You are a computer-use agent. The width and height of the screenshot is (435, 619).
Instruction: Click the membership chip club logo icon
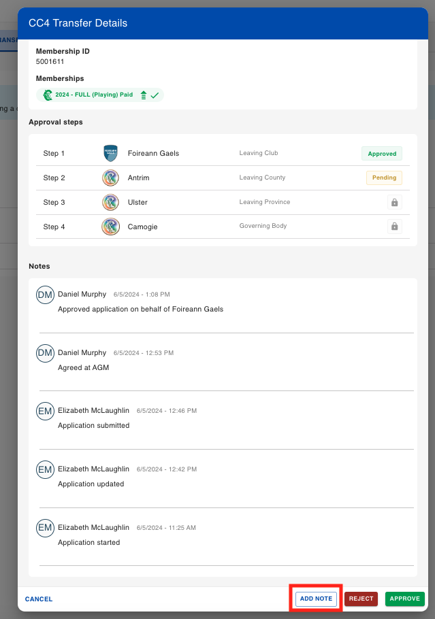pos(48,95)
